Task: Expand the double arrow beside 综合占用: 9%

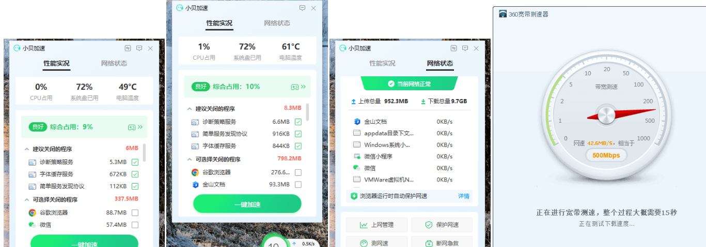Action: [140, 126]
